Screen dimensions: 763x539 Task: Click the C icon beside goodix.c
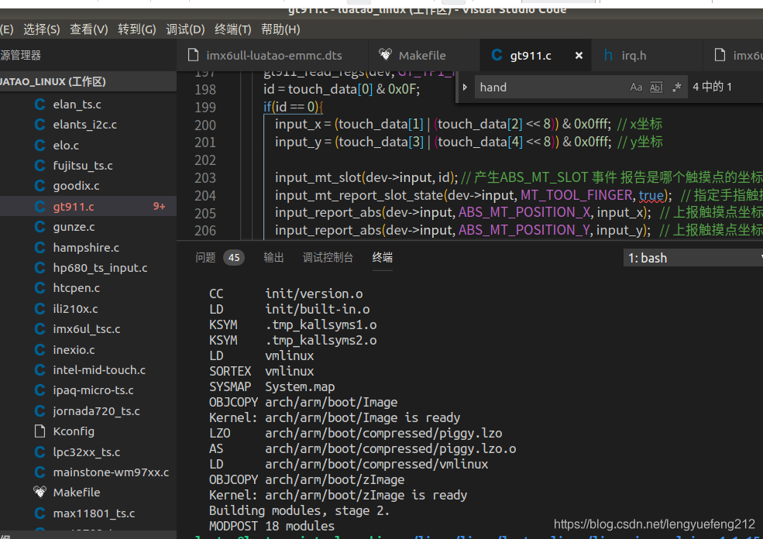point(40,186)
